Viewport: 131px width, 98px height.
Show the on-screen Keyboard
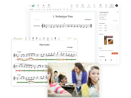101,6
